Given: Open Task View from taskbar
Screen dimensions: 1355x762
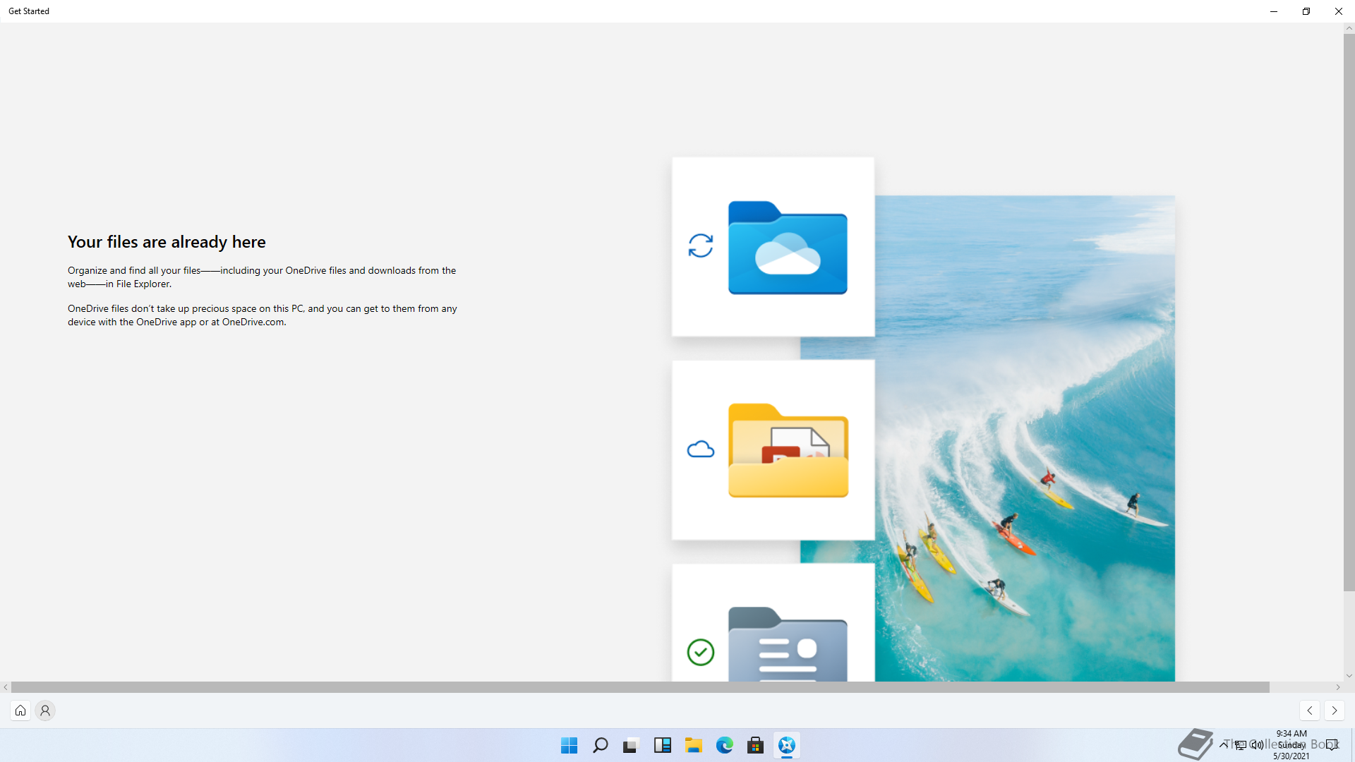Looking at the screenshot, I should (x=631, y=745).
